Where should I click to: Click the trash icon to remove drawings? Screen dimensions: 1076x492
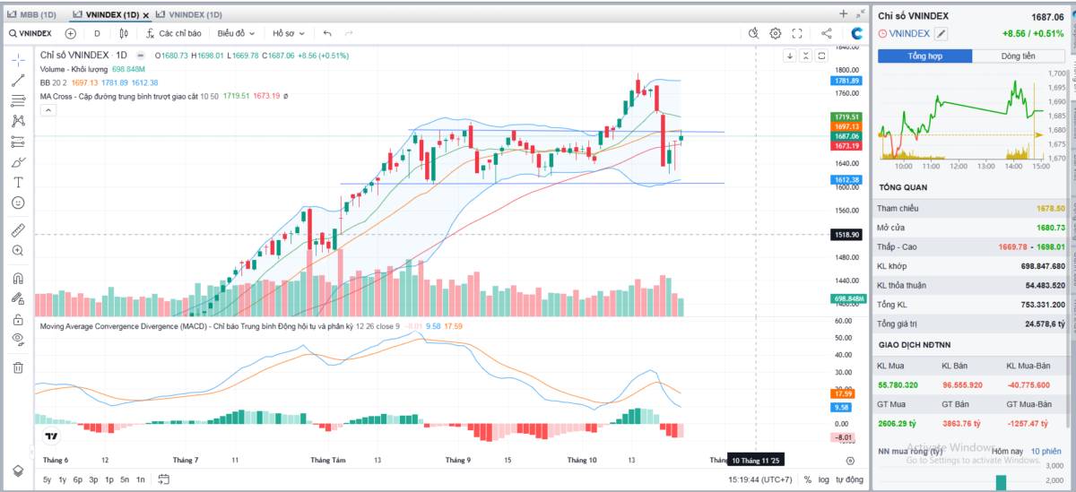[18, 367]
